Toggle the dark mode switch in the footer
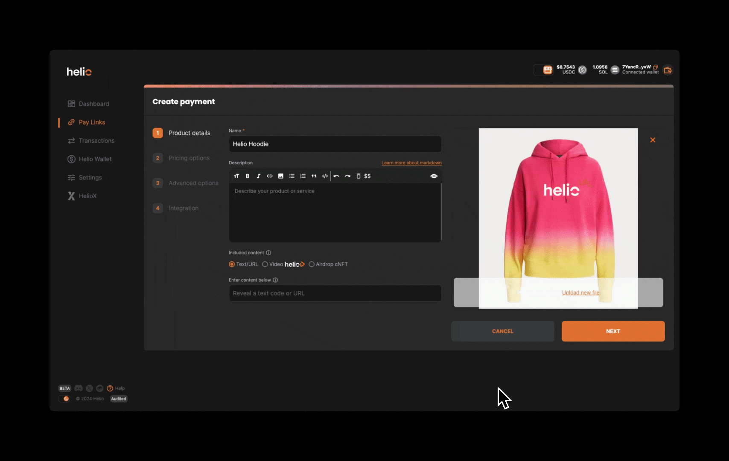The width and height of the screenshot is (729, 461). (x=64, y=399)
